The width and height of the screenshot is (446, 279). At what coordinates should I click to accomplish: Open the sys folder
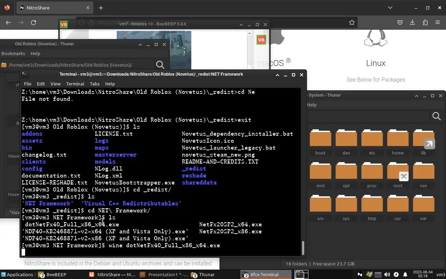coord(346,208)
